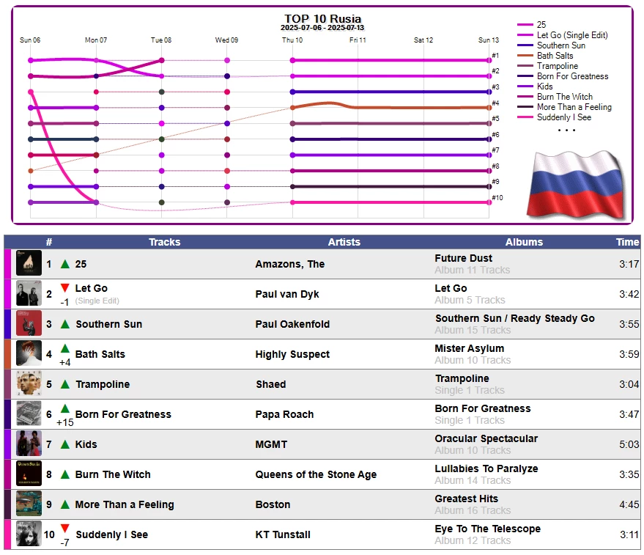This screenshot has width=644, height=555.
Task: Open the Oracular Spectacular album
Action: pos(486,438)
